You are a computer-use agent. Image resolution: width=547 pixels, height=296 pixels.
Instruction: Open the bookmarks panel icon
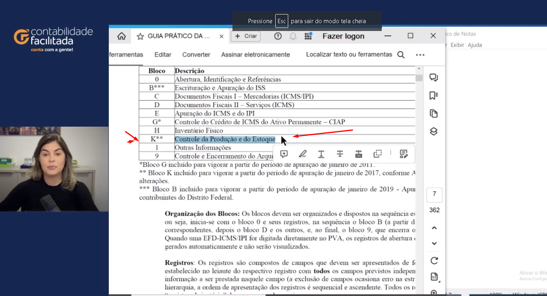pos(434,96)
